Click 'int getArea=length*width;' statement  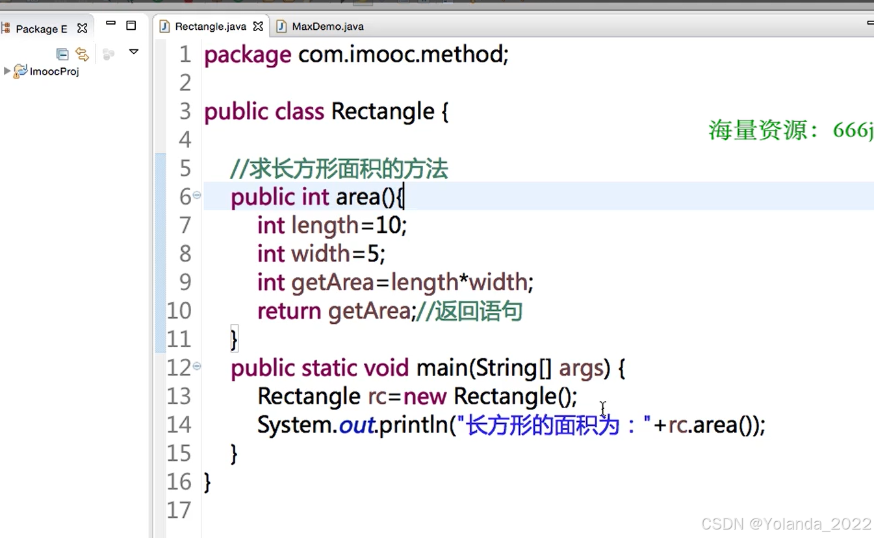tap(395, 283)
